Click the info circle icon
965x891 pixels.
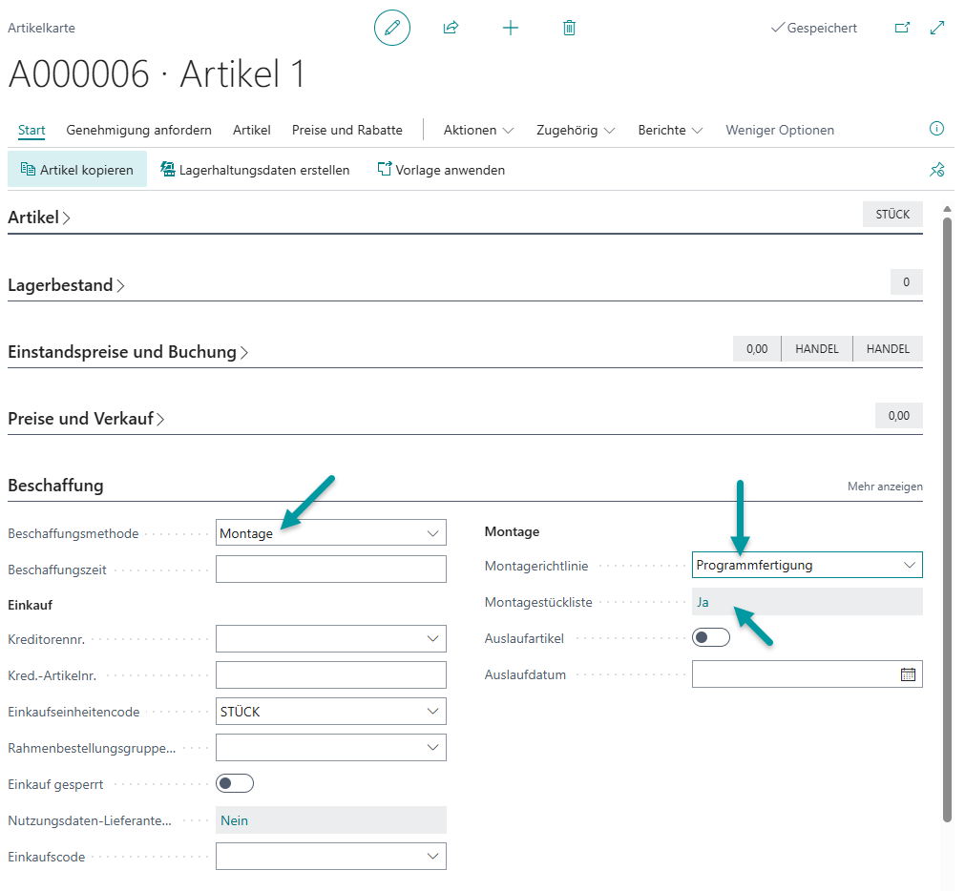click(x=936, y=129)
